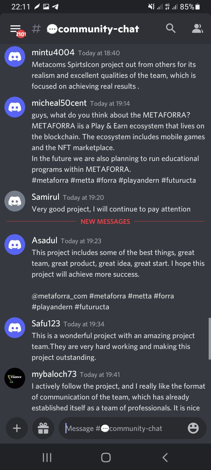Tap Samirul's gray avatar
This screenshot has width=211, height=470.
(x=15, y=201)
